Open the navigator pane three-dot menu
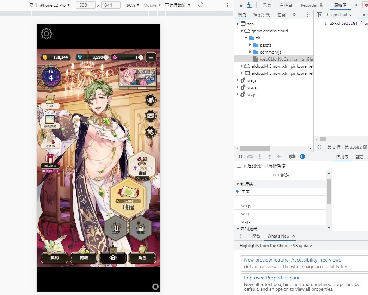The height and width of the screenshot is (295, 368). pos(308,15)
